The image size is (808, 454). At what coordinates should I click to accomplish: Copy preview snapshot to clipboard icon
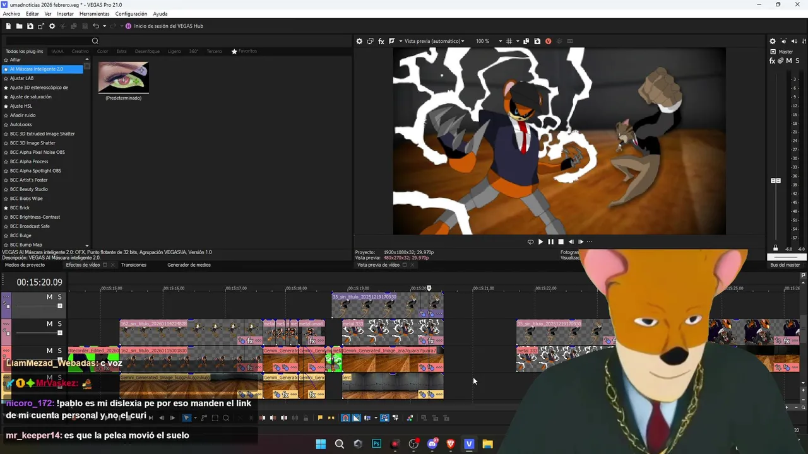tap(526, 41)
